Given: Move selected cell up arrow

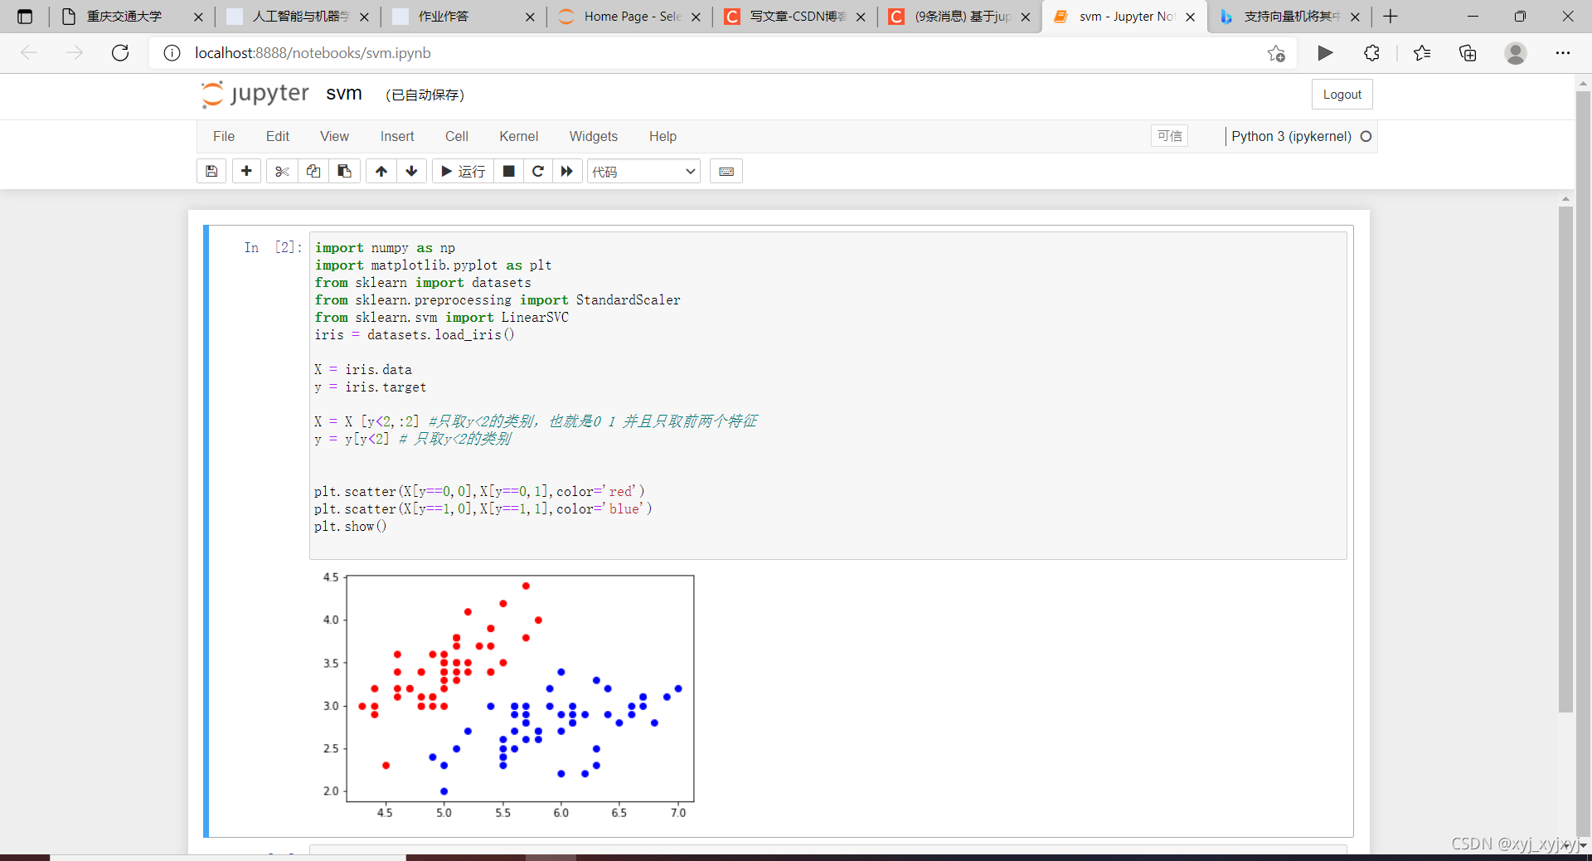Looking at the screenshot, I should click(381, 171).
